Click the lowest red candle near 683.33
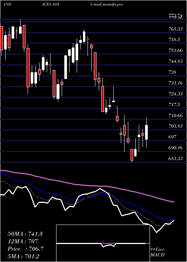The height and width of the screenshot is (262, 187). point(132,155)
